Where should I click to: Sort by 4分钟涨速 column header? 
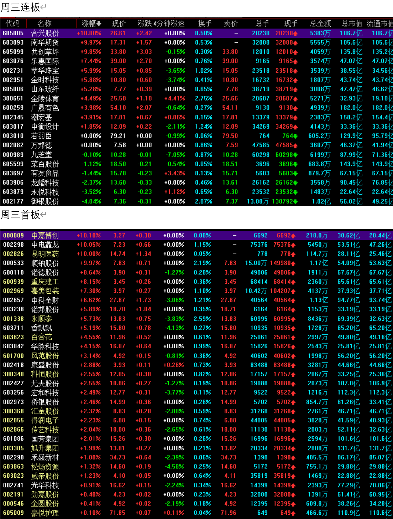pos(169,24)
